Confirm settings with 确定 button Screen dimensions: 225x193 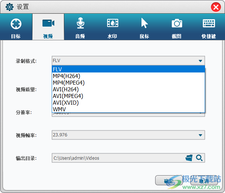[x=169, y=180]
